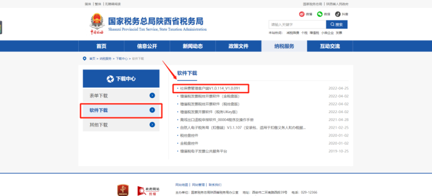
Task: Open the 互动交流 navigation tab
Action: [x=330, y=46]
